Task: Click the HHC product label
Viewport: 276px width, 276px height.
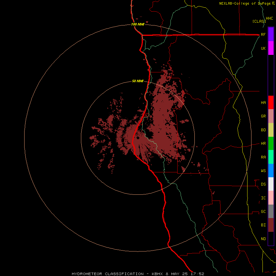Action: [x=269, y=18]
